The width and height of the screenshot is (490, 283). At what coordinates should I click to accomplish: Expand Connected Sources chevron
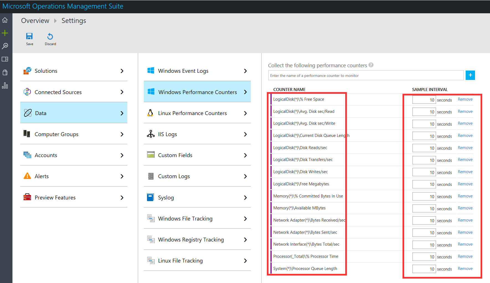click(122, 92)
